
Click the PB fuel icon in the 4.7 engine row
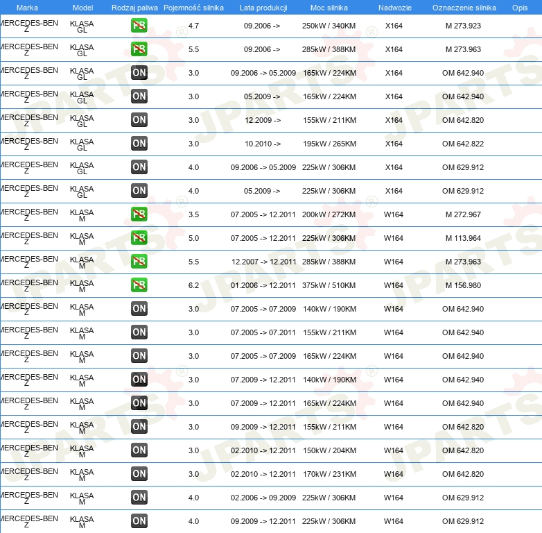point(139,26)
